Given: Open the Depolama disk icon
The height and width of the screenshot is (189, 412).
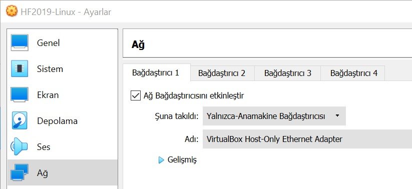Looking at the screenshot, I should [x=20, y=120].
